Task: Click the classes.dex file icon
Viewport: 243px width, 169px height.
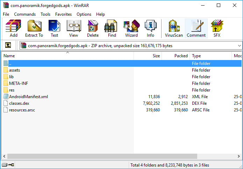Action: 6,103
